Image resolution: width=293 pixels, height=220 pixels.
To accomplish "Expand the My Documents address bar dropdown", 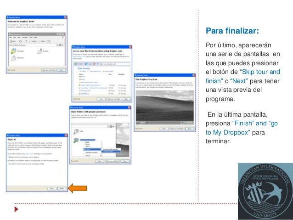I will pos(57,45).
